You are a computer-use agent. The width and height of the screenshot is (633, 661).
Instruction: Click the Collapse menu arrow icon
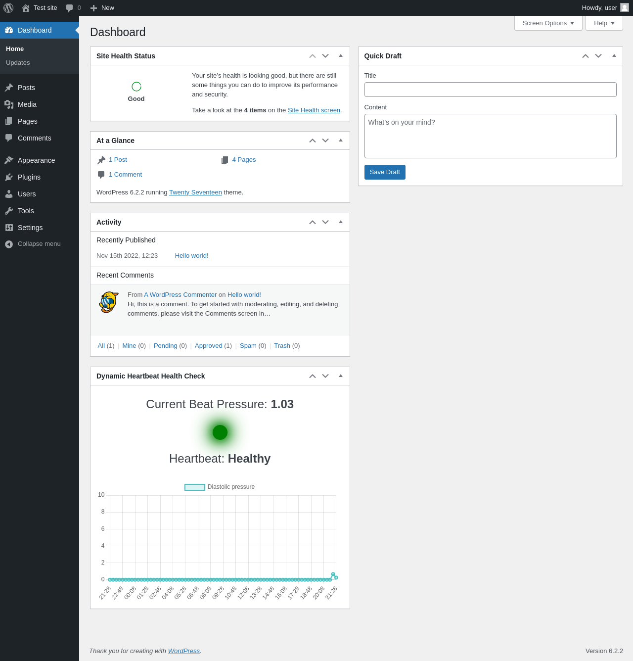[9, 244]
